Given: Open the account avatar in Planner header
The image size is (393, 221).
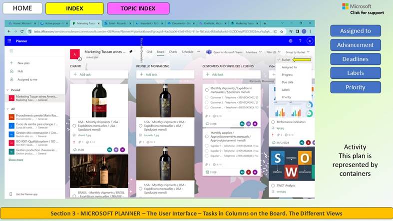Looking at the screenshot, I should [x=310, y=41].
